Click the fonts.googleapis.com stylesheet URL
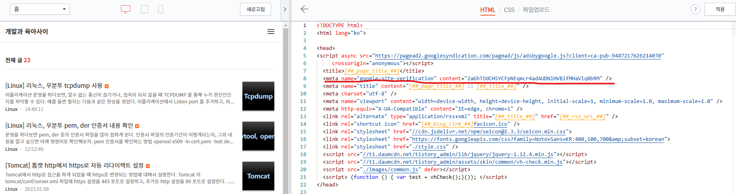 (x=538, y=139)
